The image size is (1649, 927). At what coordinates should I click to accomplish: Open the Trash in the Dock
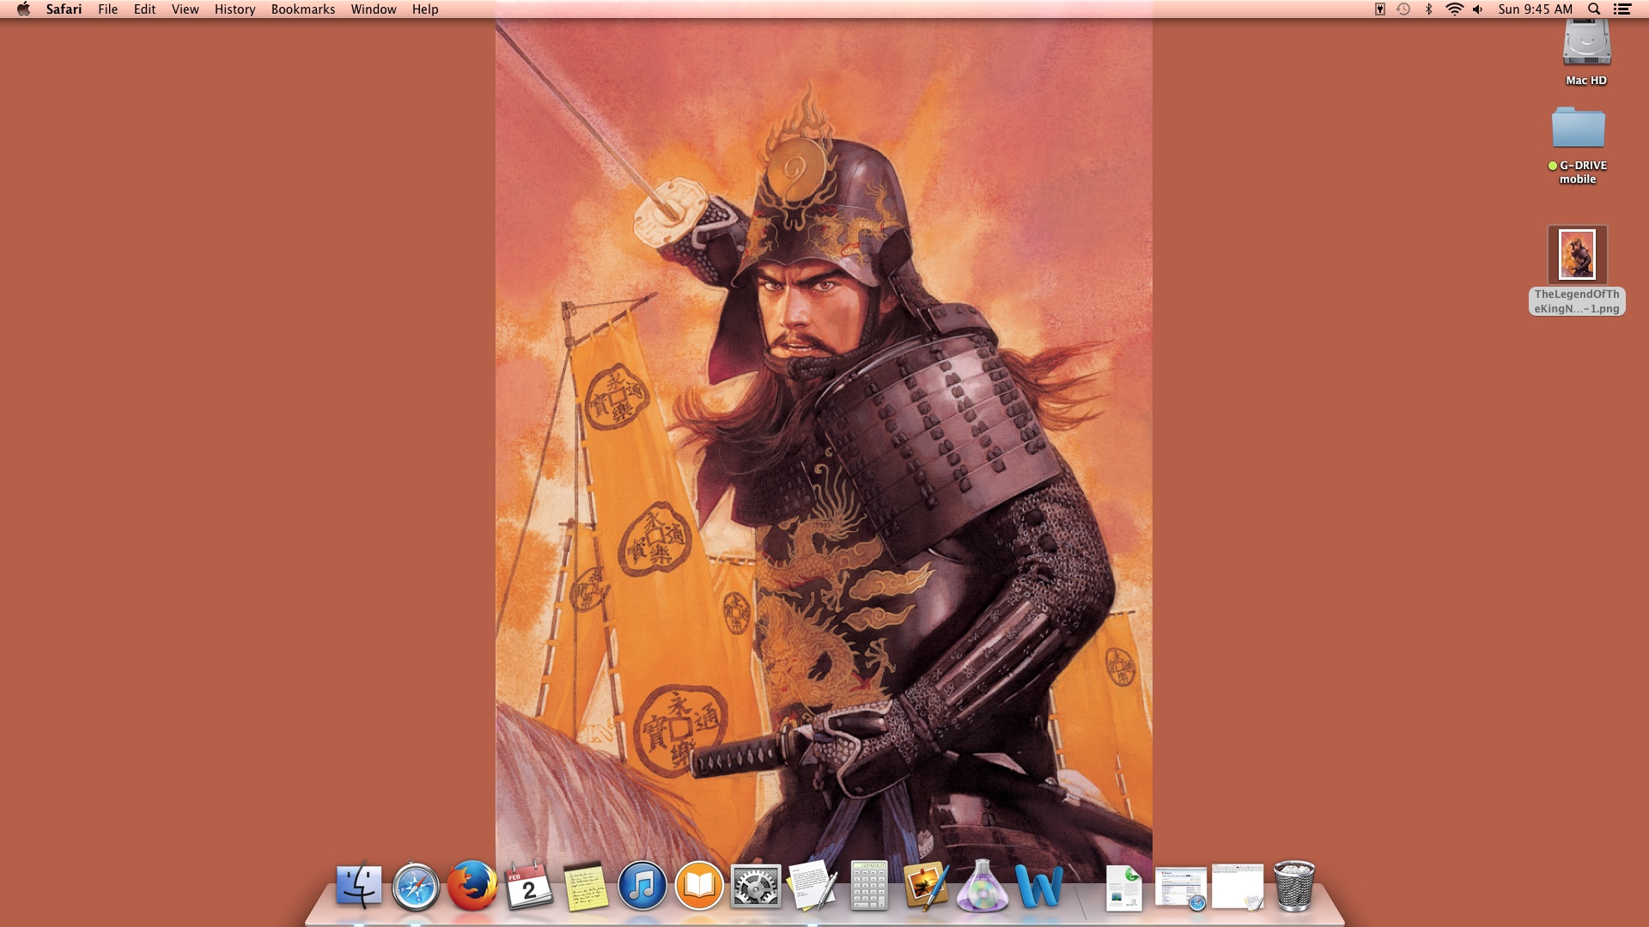(x=1294, y=886)
